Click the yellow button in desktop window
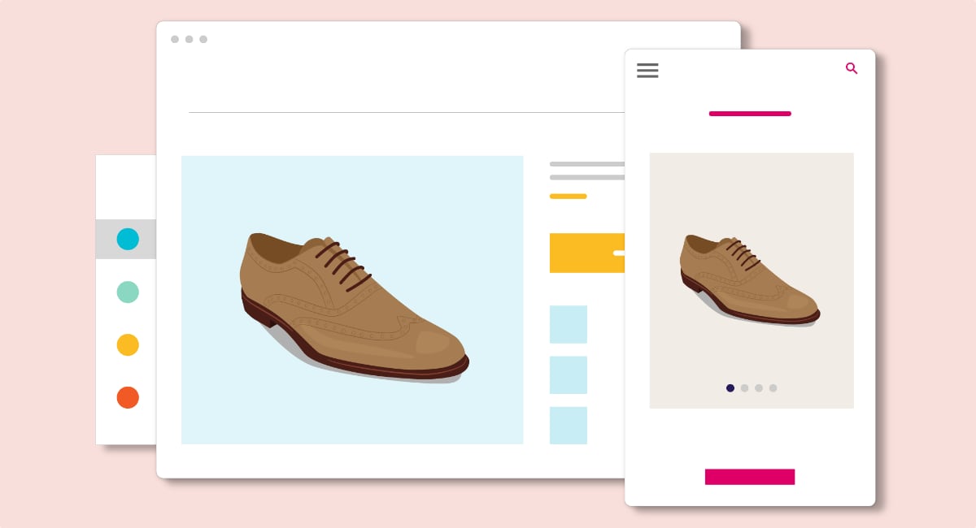The height and width of the screenshot is (528, 976). (x=587, y=253)
